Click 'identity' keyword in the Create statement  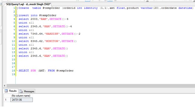tap(91, 8)
